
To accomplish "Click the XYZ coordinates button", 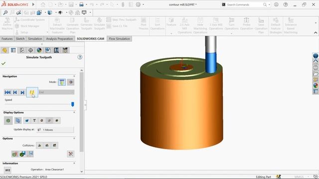I will point(7,170).
